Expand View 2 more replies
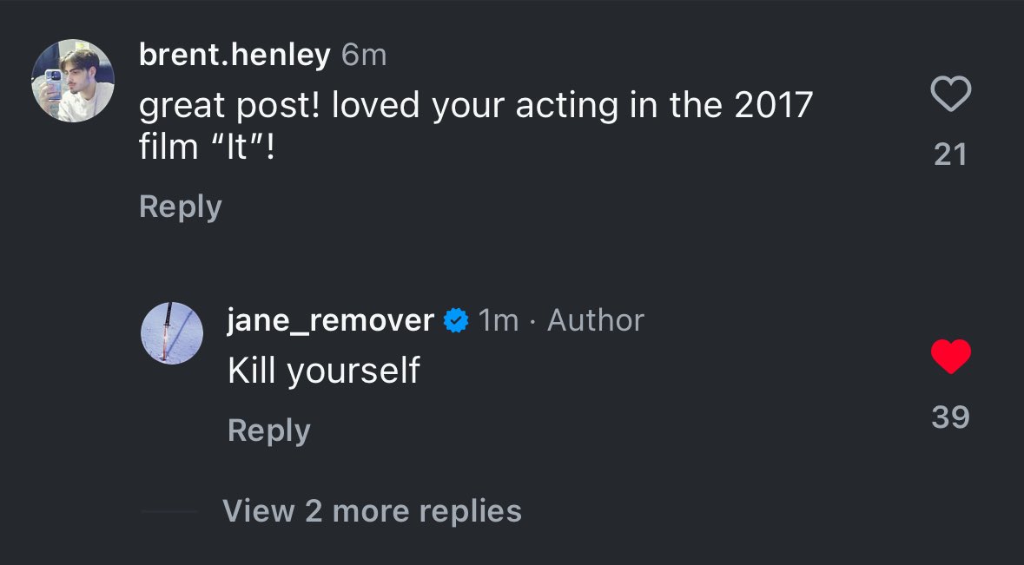The image size is (1024, 565). [x=372, y=510]
